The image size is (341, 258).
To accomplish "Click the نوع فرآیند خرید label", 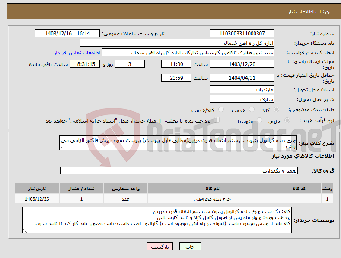I will point(316,120).
